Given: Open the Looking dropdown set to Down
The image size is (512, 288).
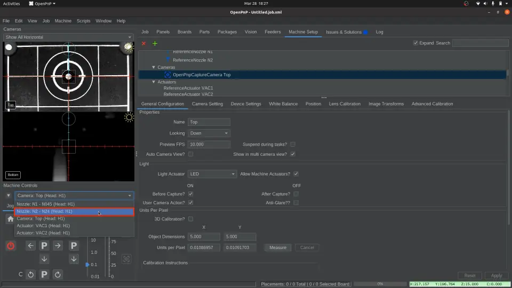Looking at the screenshot, I should [x=209, y=133].
